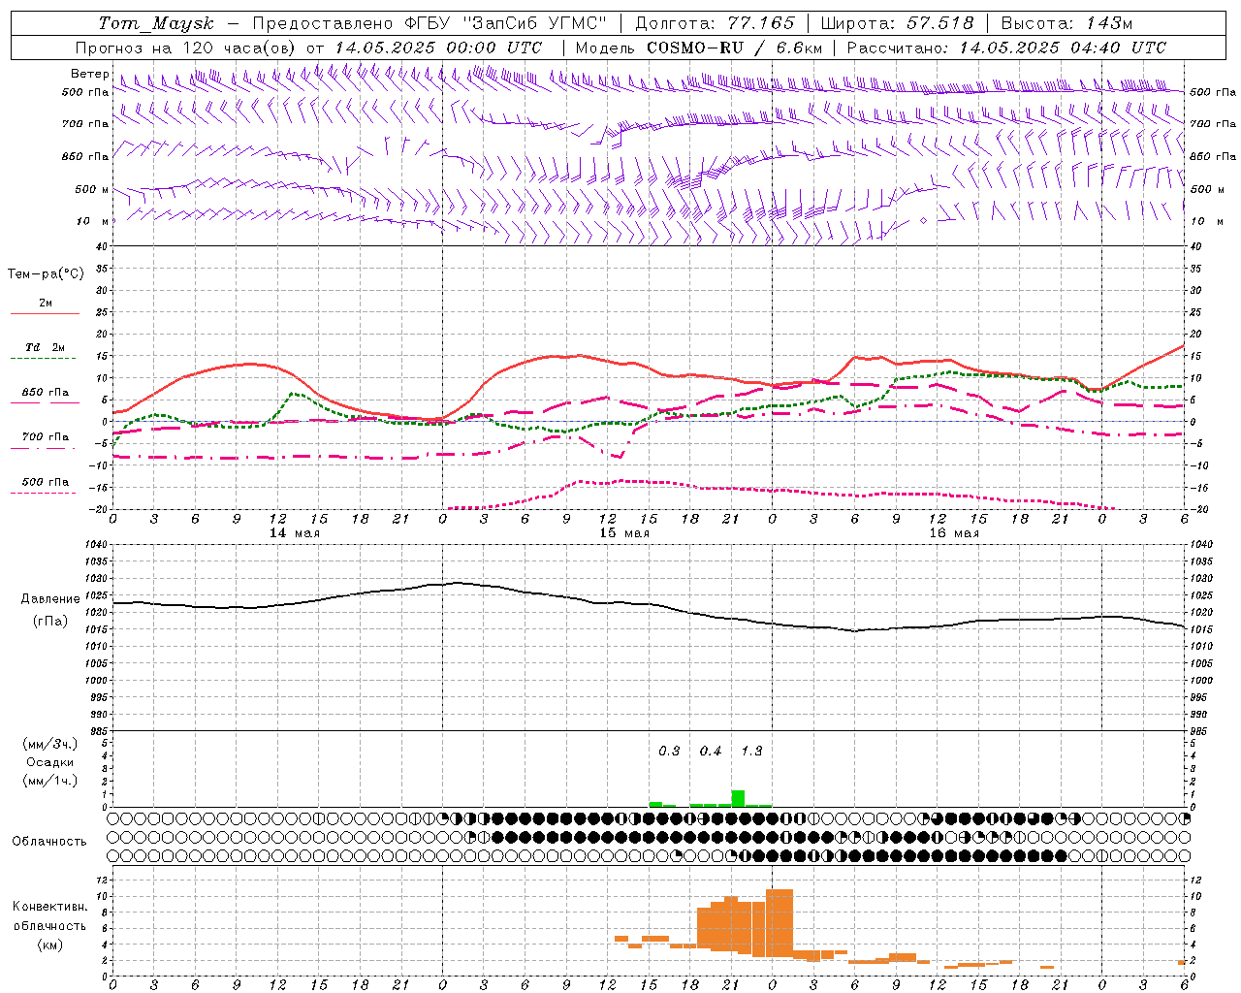Select the Td 2м dew point legend entry
The width and height of the screenshot is (1241, 993).
click(46, 347)
